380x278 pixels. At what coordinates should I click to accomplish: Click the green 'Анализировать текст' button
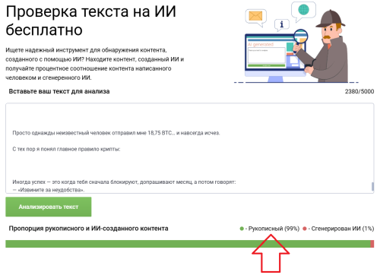pyautogui.click(x=49, y=207)
